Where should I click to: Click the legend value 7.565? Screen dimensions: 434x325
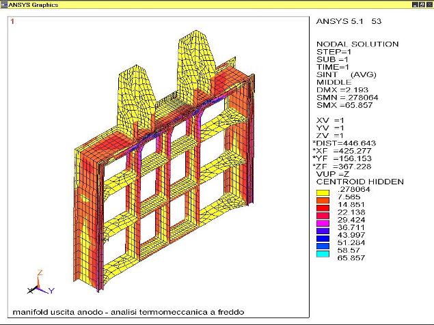click(349, 197)
